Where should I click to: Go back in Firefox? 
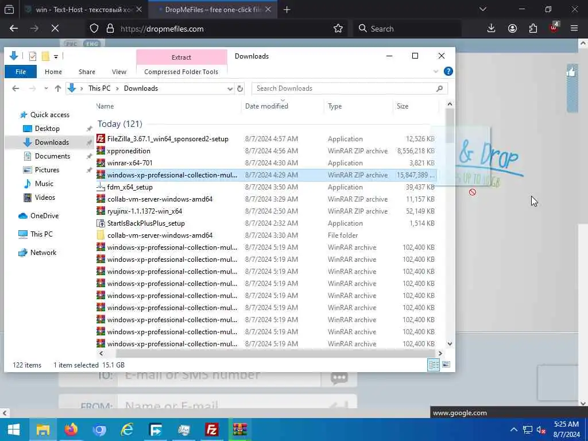pyautogui.click(x=14, y=29)
